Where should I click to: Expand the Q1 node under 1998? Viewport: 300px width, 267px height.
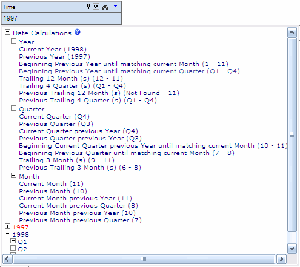click(x=13, y=241)
